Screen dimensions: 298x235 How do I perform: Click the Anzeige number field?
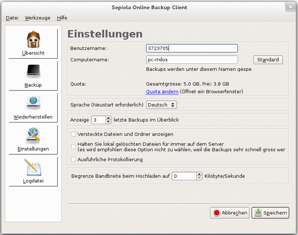click(99, 120)
